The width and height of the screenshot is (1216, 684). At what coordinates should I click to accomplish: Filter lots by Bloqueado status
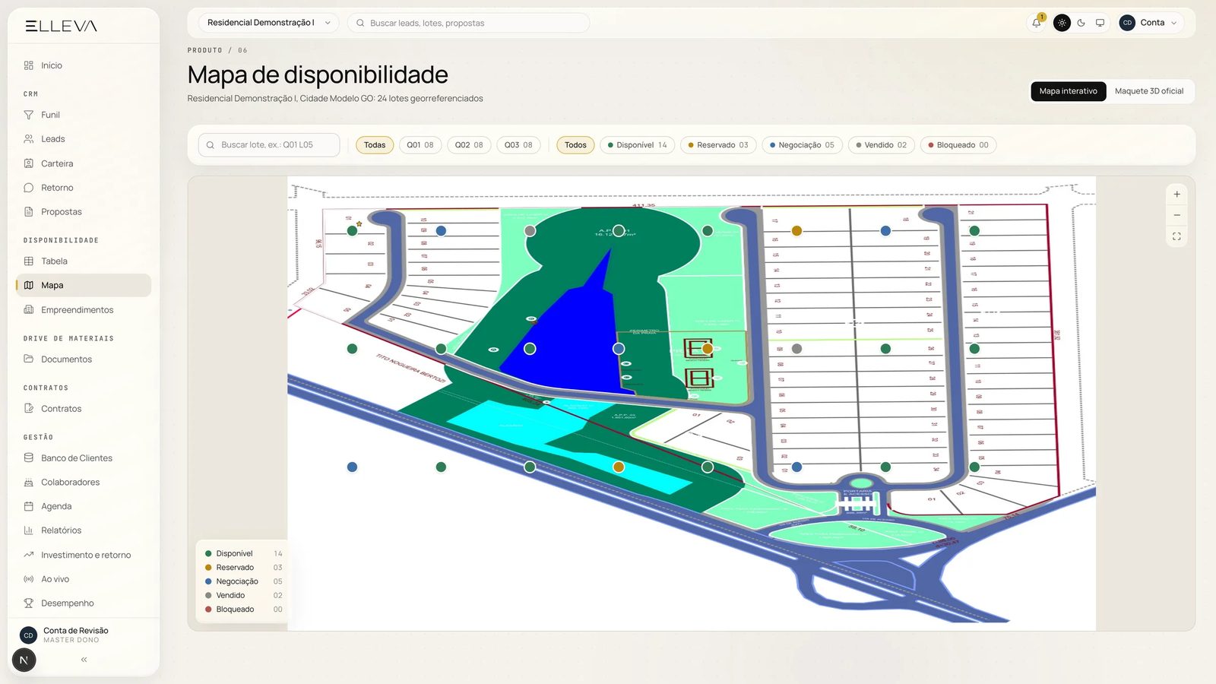958,145
